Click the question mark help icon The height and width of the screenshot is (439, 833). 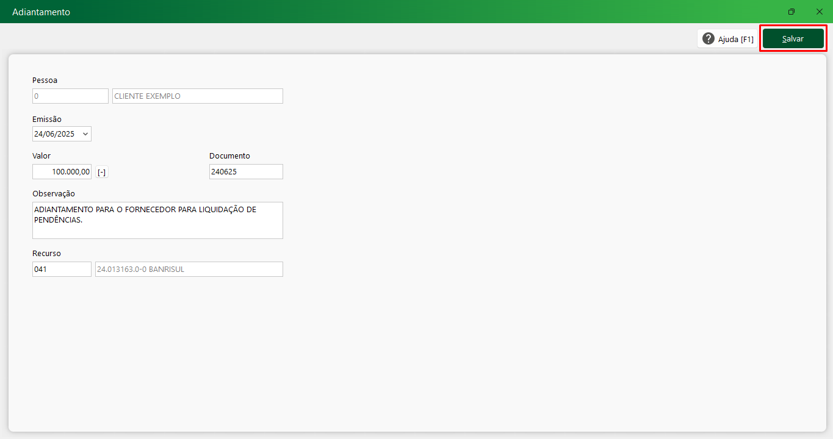(x=708, y=39)
